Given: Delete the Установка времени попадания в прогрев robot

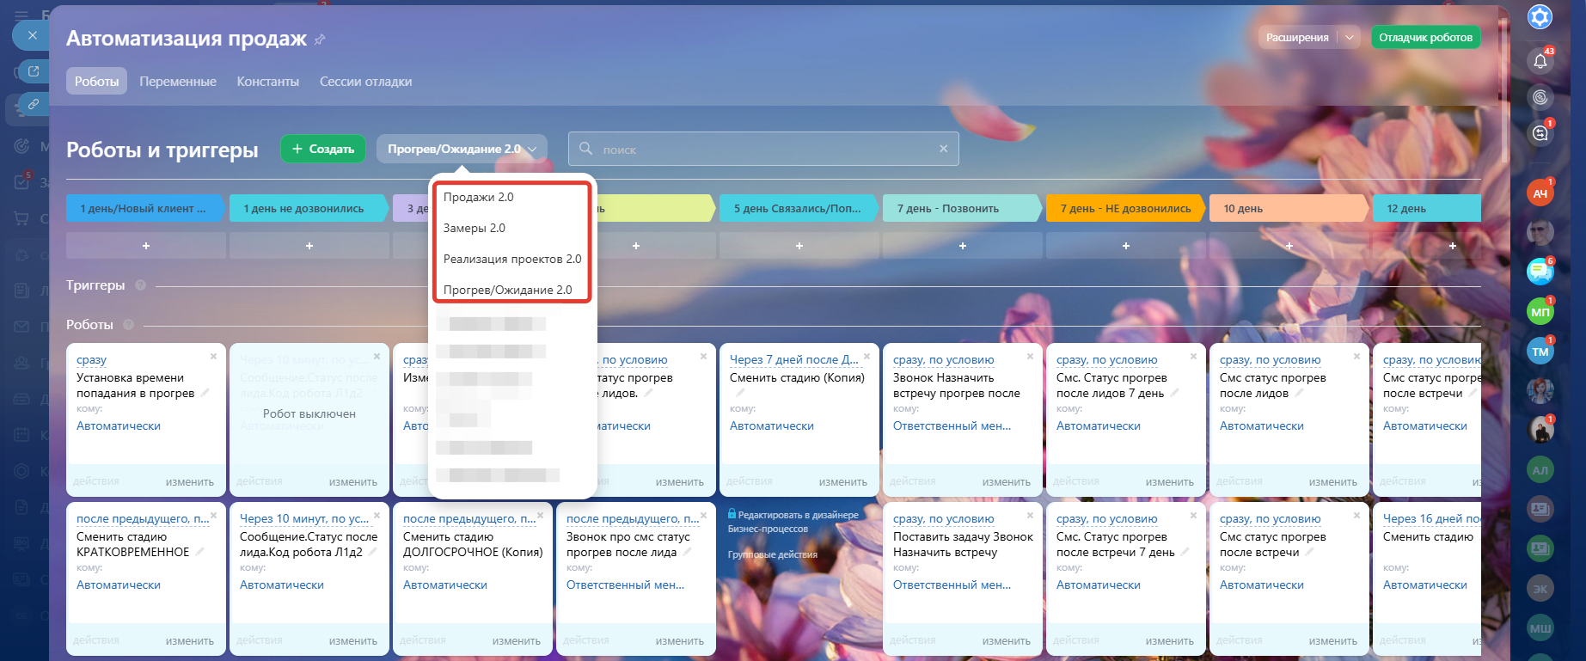Looking at the screenshot, I should [x=213, y=356].
